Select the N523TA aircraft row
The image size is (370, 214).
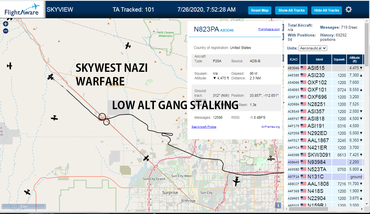click(x=325, y=169)
